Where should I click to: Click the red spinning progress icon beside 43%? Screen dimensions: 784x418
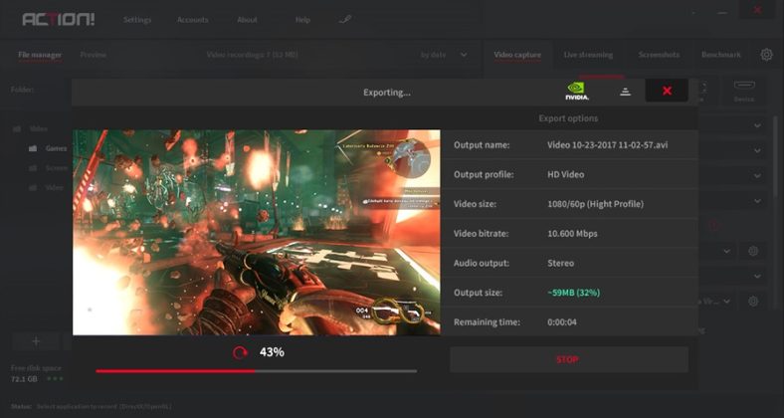coord(240,352)
